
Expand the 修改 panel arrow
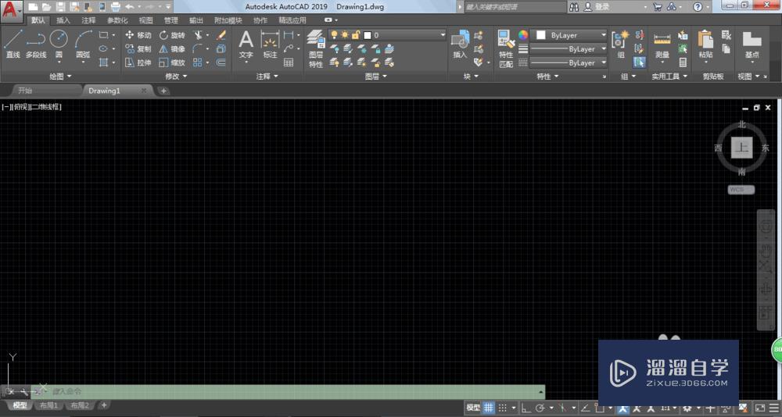click(x=185, y=77)
